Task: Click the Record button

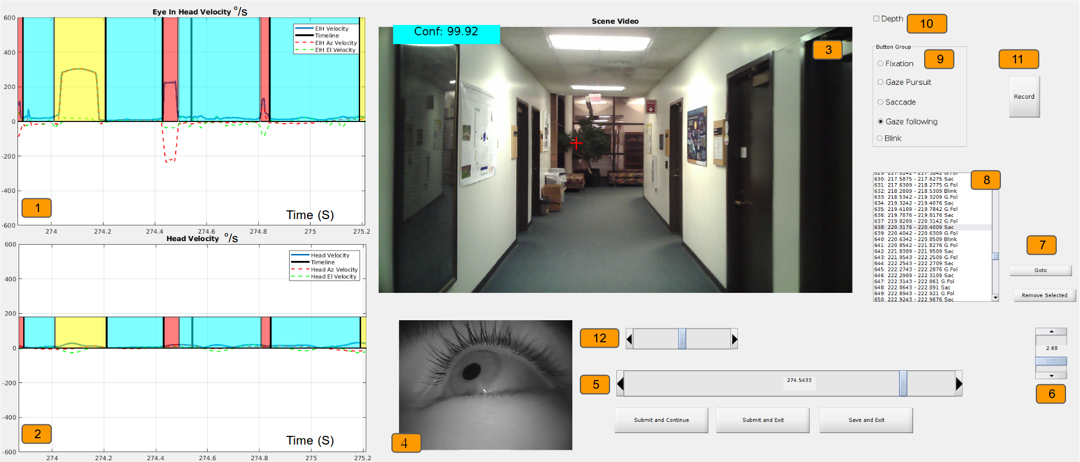Action: click(1024, 97)
